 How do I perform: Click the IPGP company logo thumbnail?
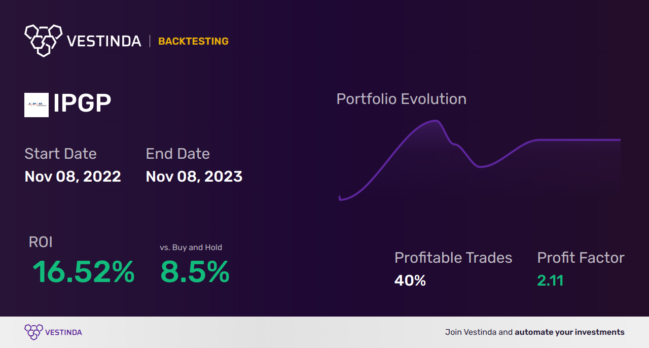click(x=37, y=105)
